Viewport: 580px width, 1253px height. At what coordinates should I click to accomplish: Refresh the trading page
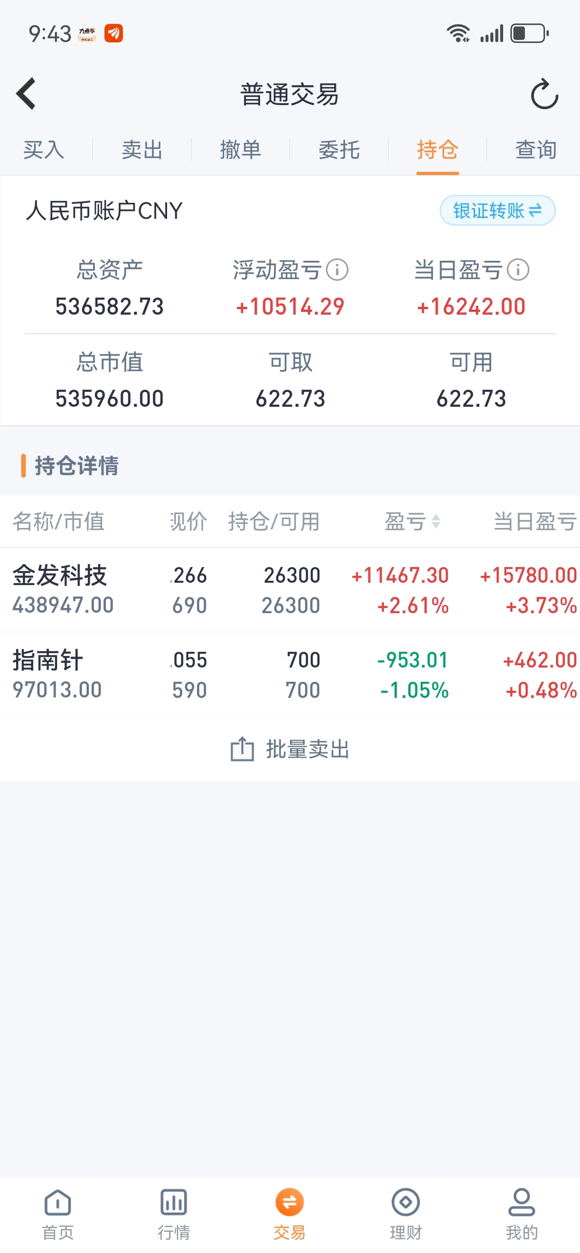(x=544, y=94)
